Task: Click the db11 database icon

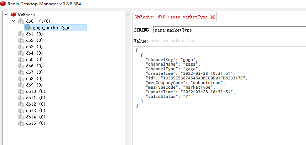Action: (x=21, y=97)
